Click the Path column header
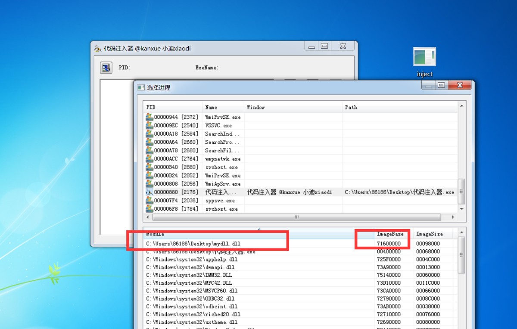517x329 pixels. tap(400, 107)
